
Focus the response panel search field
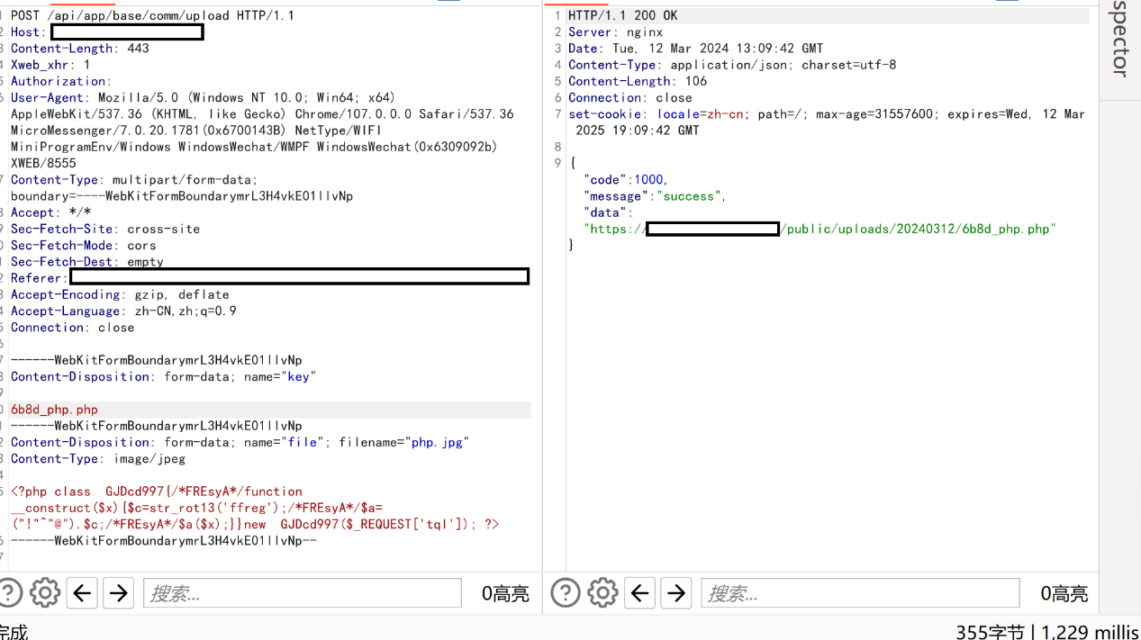[860, 593]
